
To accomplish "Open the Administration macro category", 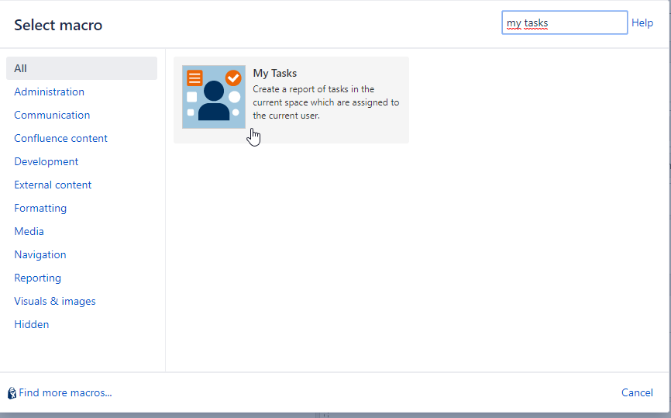I will pos(49,92).
